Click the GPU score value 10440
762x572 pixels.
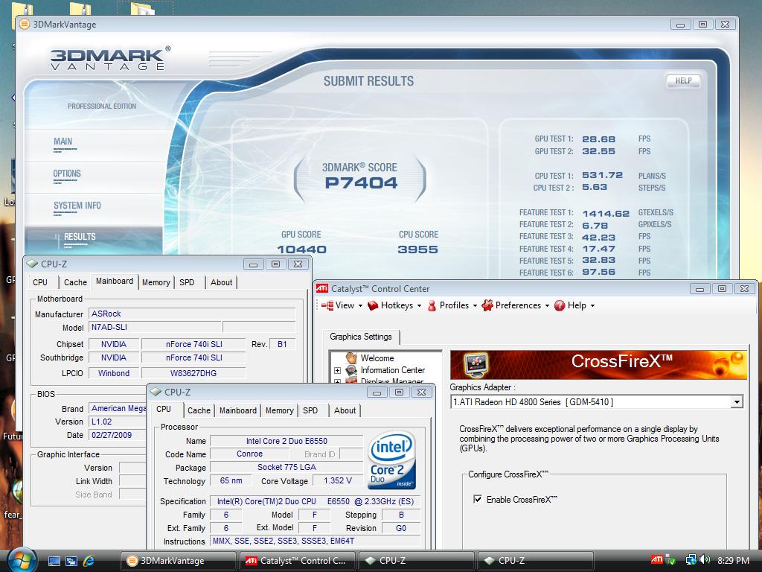coord(301,250)
